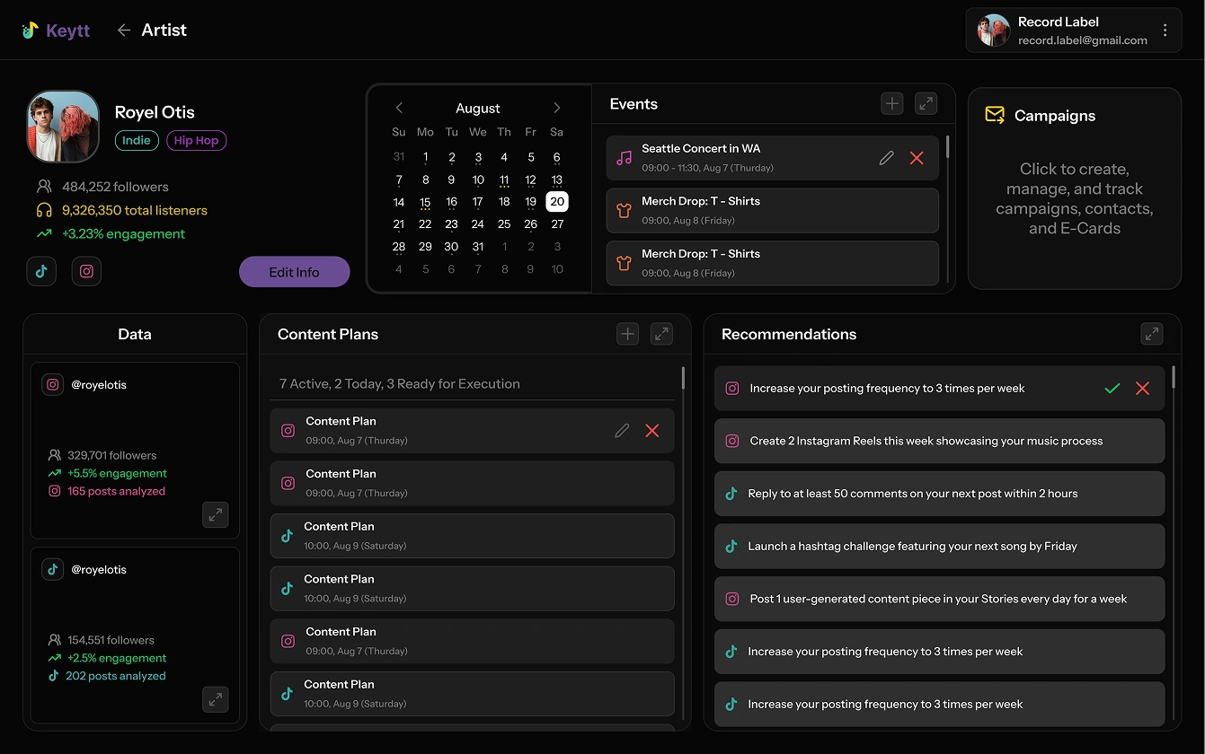Image resolution: width=1205 pixels, height=754 pixels.
Task: Open the Campaigns card
Action: (x=1074, y=188)
